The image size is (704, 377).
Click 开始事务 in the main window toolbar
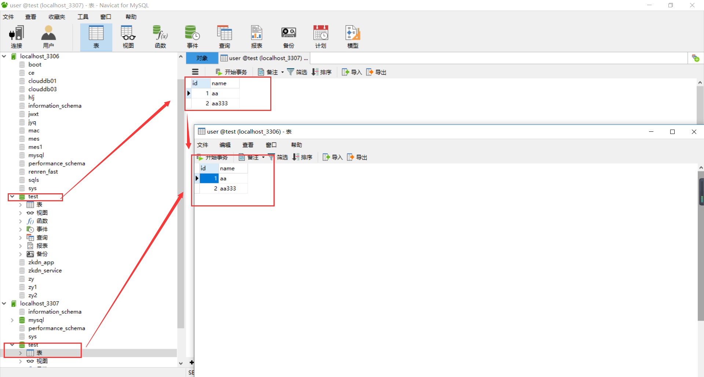231,72
